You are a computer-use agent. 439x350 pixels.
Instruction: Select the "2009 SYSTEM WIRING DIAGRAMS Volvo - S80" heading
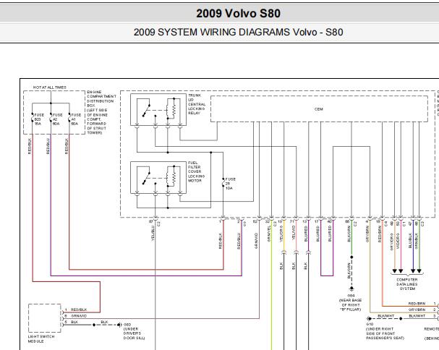pos(238,33)
